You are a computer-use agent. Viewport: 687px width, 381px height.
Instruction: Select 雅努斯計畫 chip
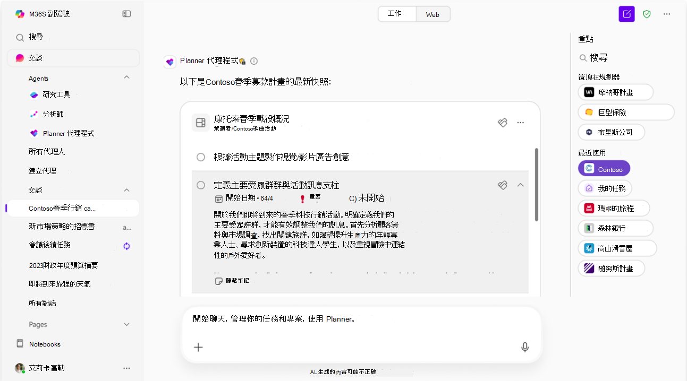point(612,268)
